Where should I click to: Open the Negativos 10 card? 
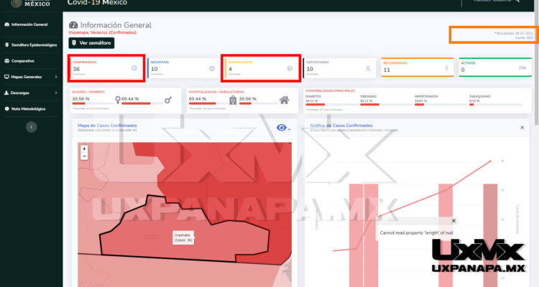tap(183, 68)
